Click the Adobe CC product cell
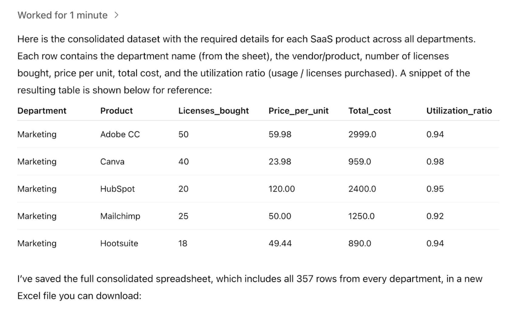511x319 pixels. (x=120, y=134)
